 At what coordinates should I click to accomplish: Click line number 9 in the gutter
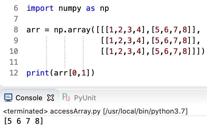16,41
